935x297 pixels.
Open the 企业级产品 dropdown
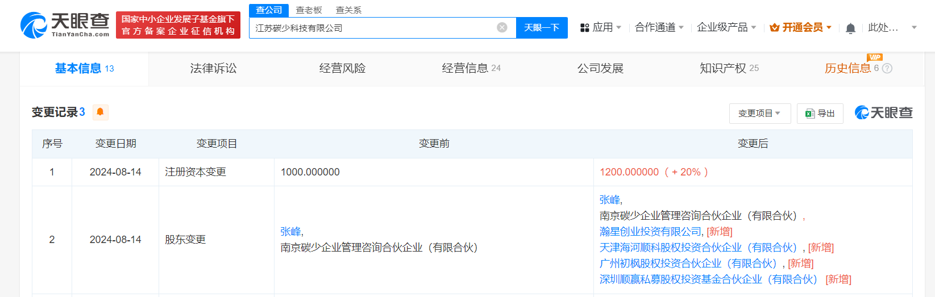click(x=726, y=28)
